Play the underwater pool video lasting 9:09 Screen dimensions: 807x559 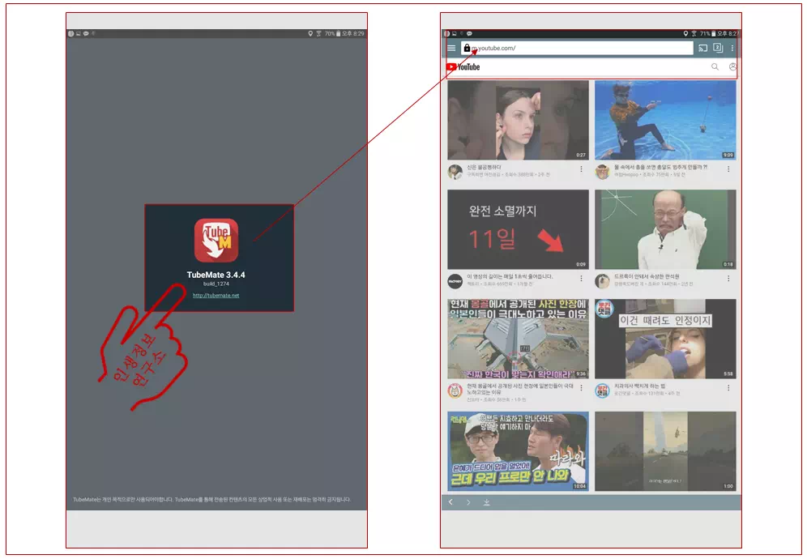tap(665, 120)
